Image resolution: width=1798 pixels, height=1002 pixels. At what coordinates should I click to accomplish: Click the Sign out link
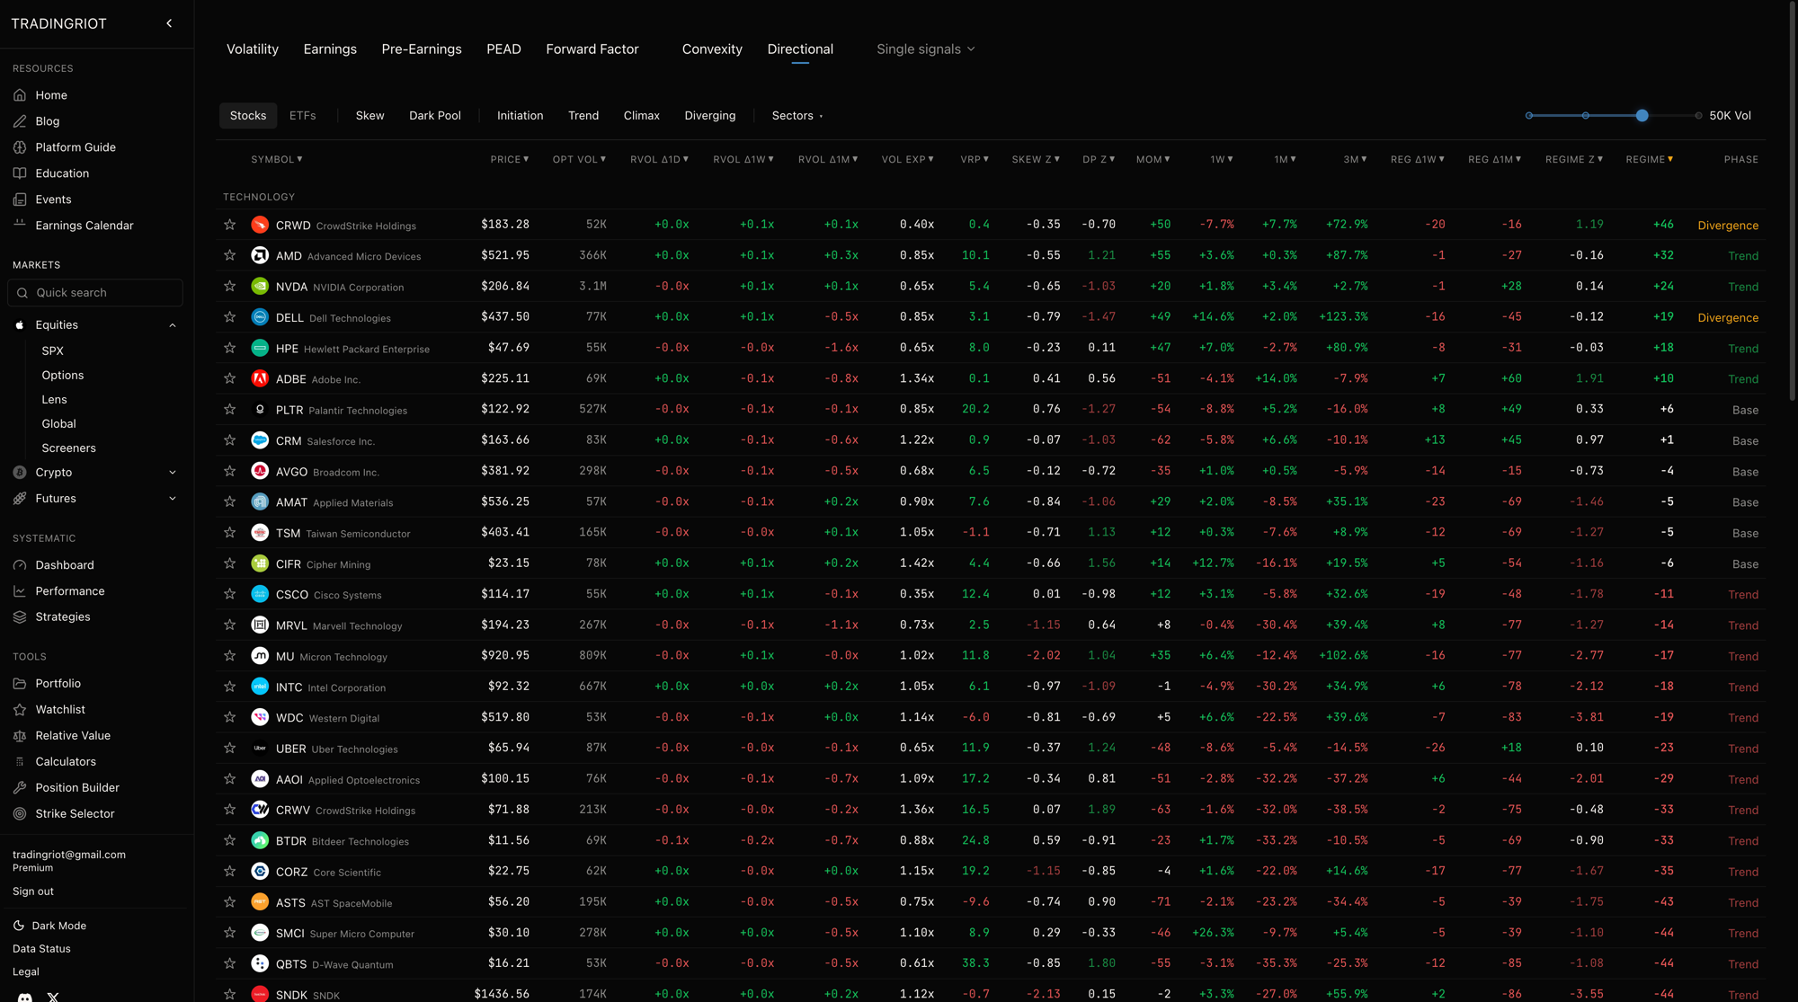(x=33, y=891)
